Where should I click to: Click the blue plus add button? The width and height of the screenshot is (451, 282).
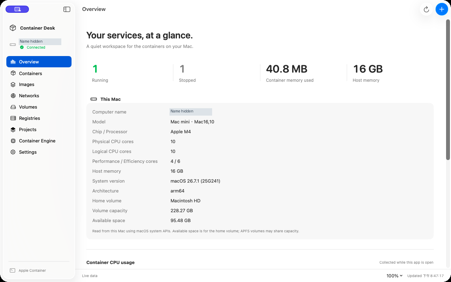442,10
